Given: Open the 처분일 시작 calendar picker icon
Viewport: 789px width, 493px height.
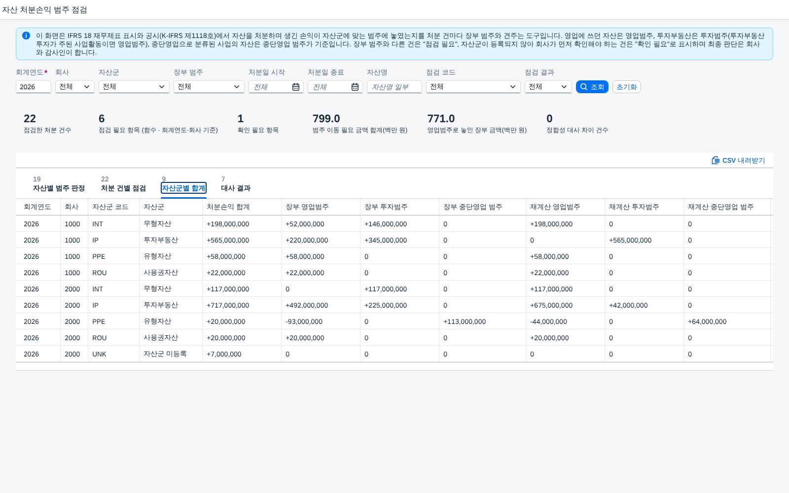Looking at the screenshot, I should pyautogui.click(x=296, y=87).
